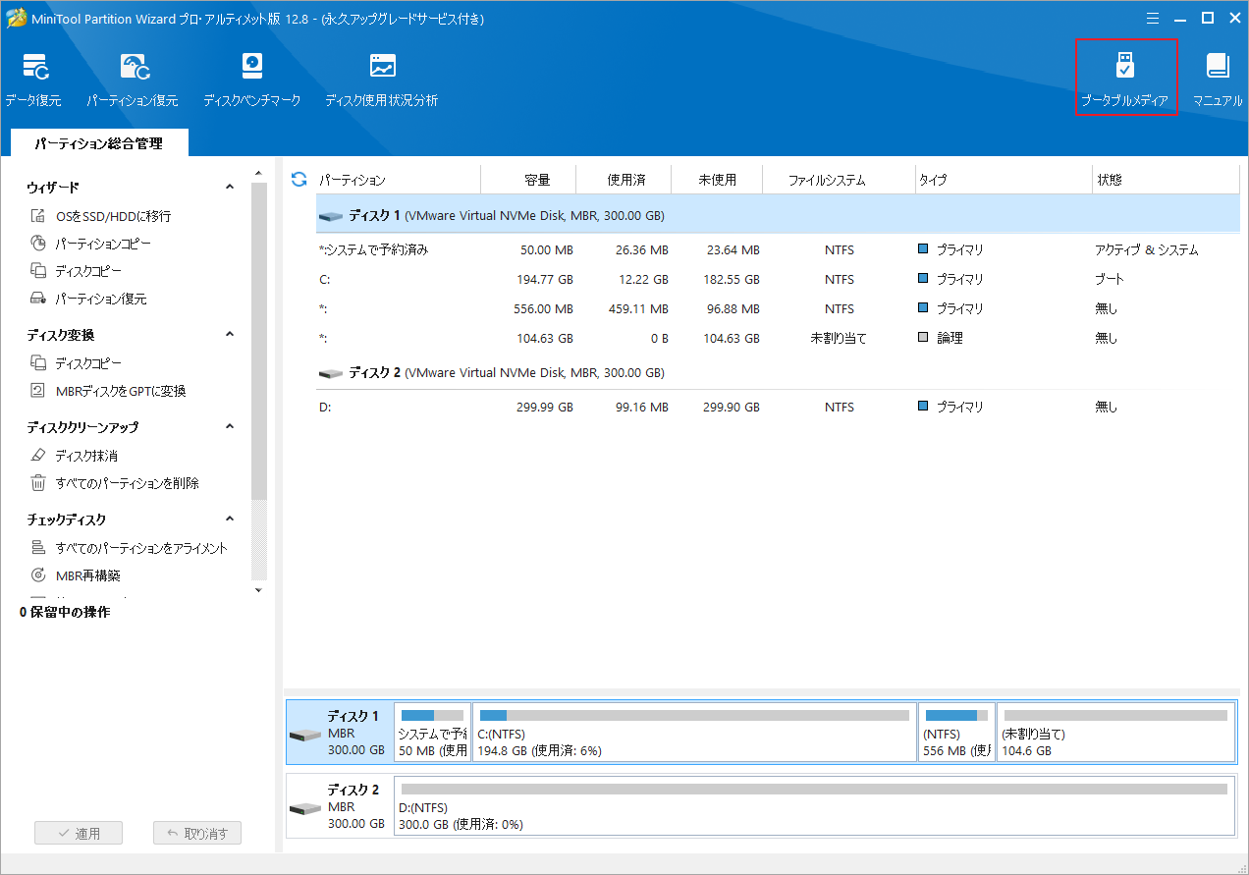Collapse the ディスククリーンアップ section
1249x875 pixels.
[x=230, y=426]
